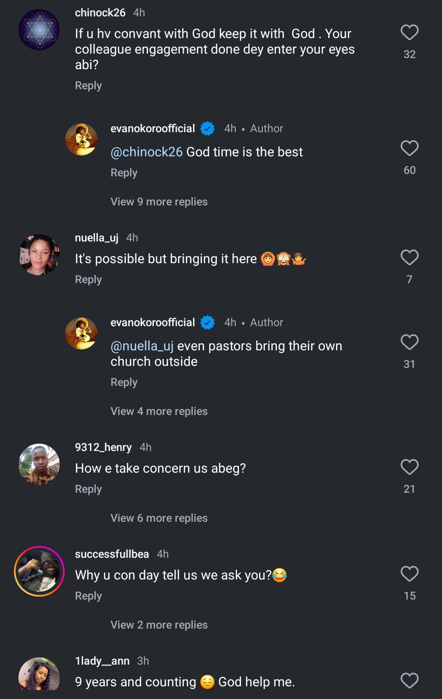The image size is (442, 699).
Task: Expand 'View 4 more replies'
Action: (159, 411)
